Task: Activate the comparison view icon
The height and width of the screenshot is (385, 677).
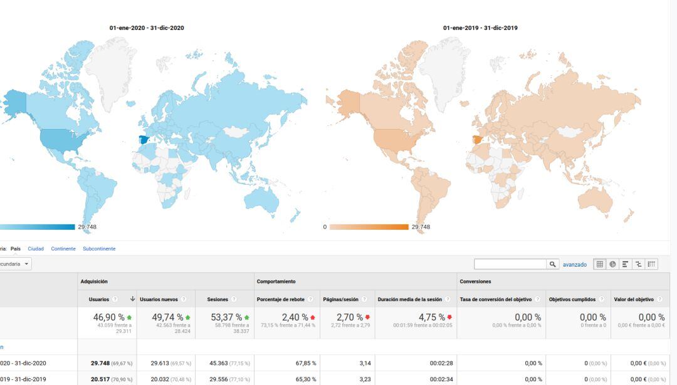Action: click(x=638, y=264)
